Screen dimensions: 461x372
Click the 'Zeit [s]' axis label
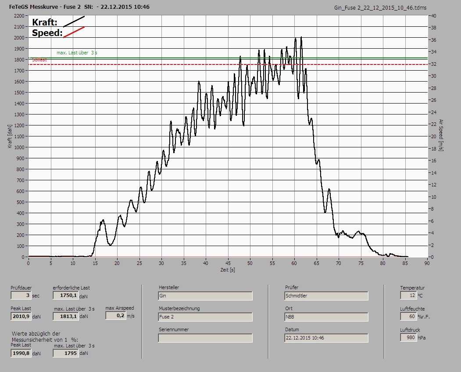point(228,270)
